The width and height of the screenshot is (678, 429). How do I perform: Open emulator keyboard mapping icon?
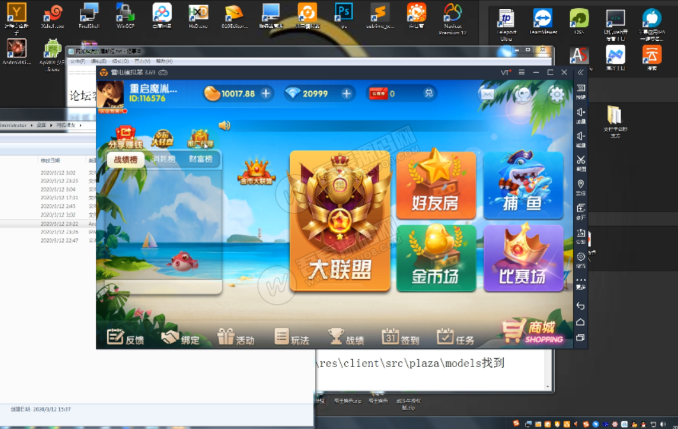[x=581, y=91]
